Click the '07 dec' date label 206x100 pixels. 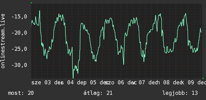[x=148, y=83]
